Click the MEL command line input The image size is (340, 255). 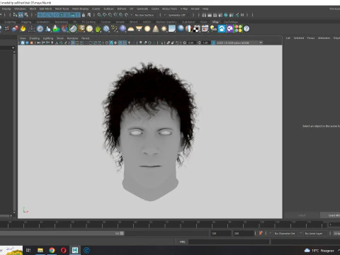tap(229, 242)
